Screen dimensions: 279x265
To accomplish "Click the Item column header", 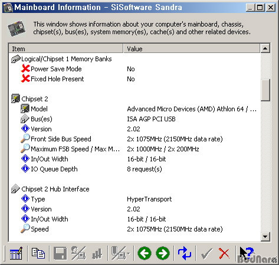I will [x=66, y=48].
